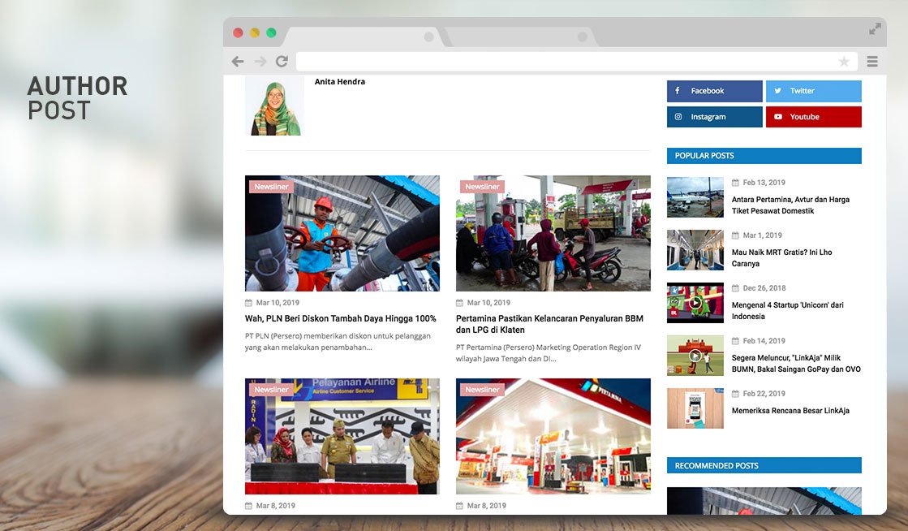Select the first browser tab
Image resolution: width=908 pixels, height=531 pixels.
tap(361, 37)
